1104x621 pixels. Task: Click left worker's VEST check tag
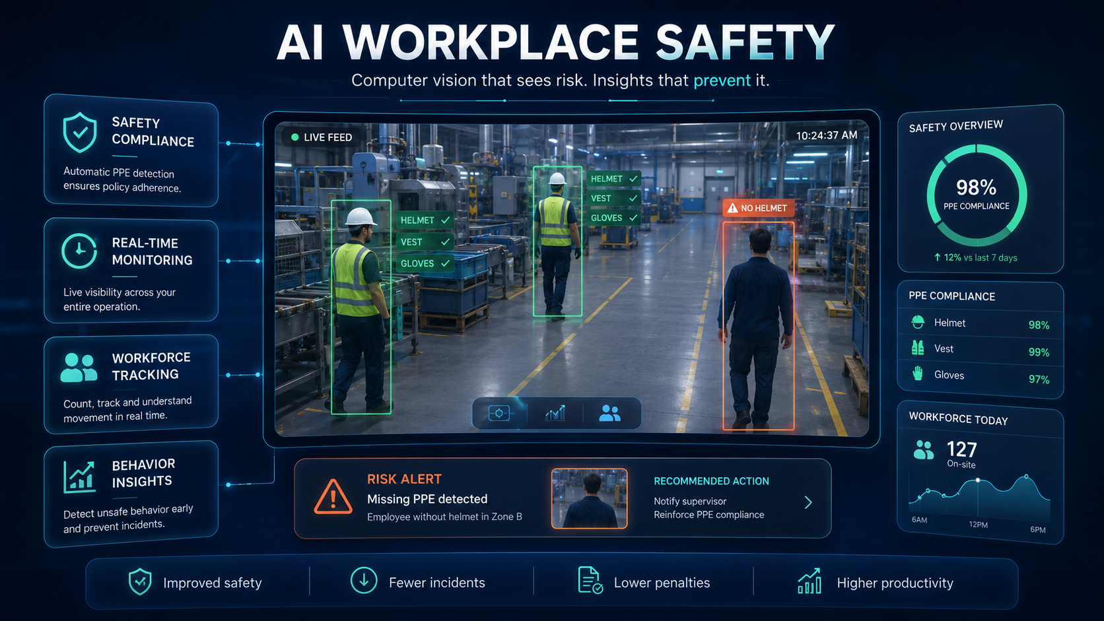pos(425,242)
